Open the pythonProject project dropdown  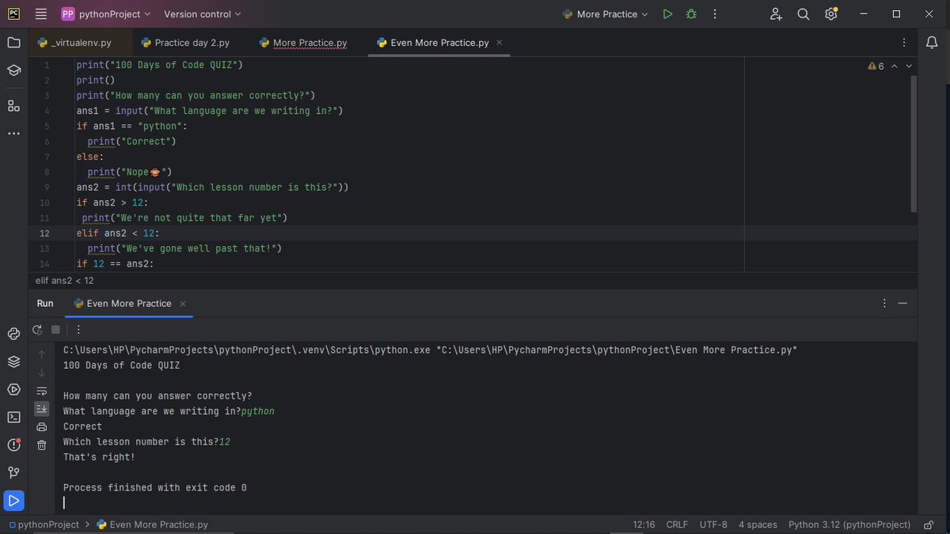(x=104, y=13)
